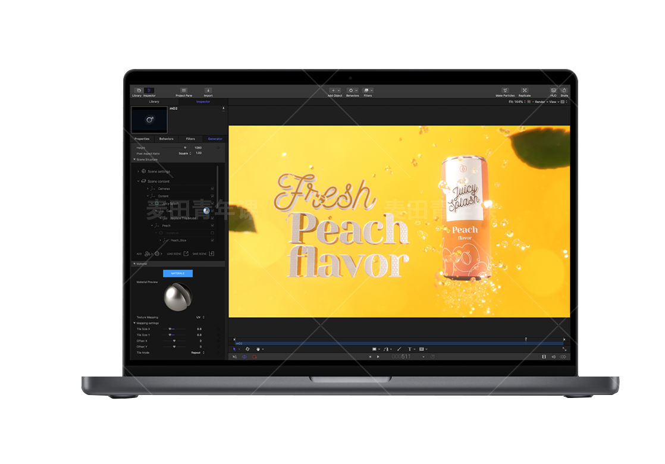Collapse the Material section
Viewport: 665px width, 464px height.
click(x=134, y=264)
